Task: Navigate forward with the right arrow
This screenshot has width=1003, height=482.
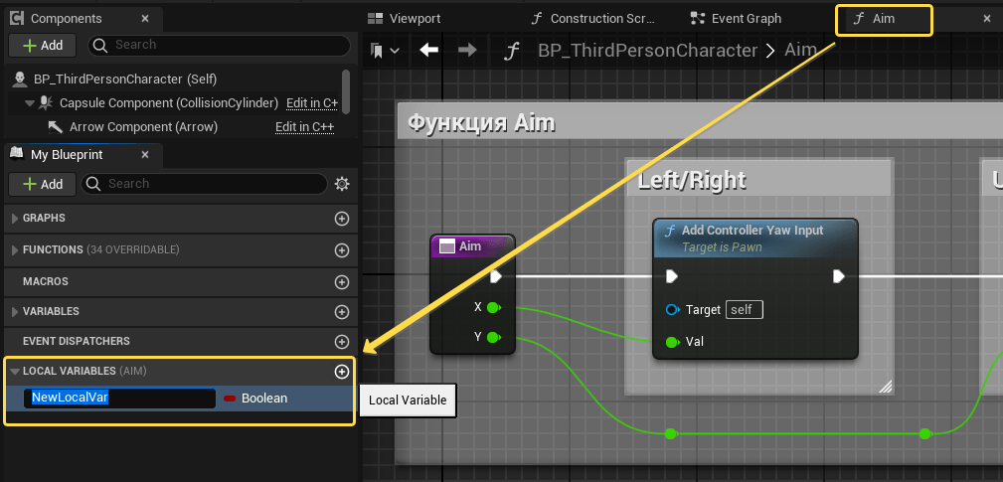Action: point(467,50)
